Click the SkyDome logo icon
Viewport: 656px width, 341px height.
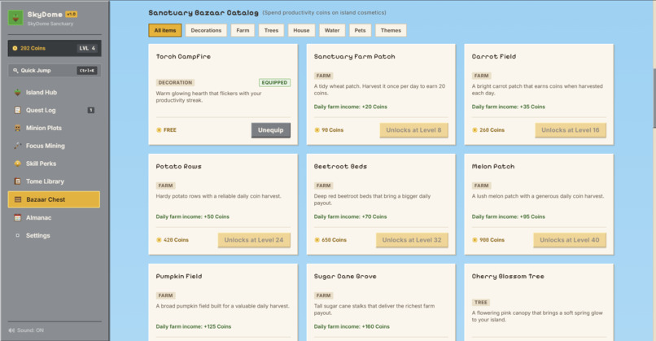(16, 18)
